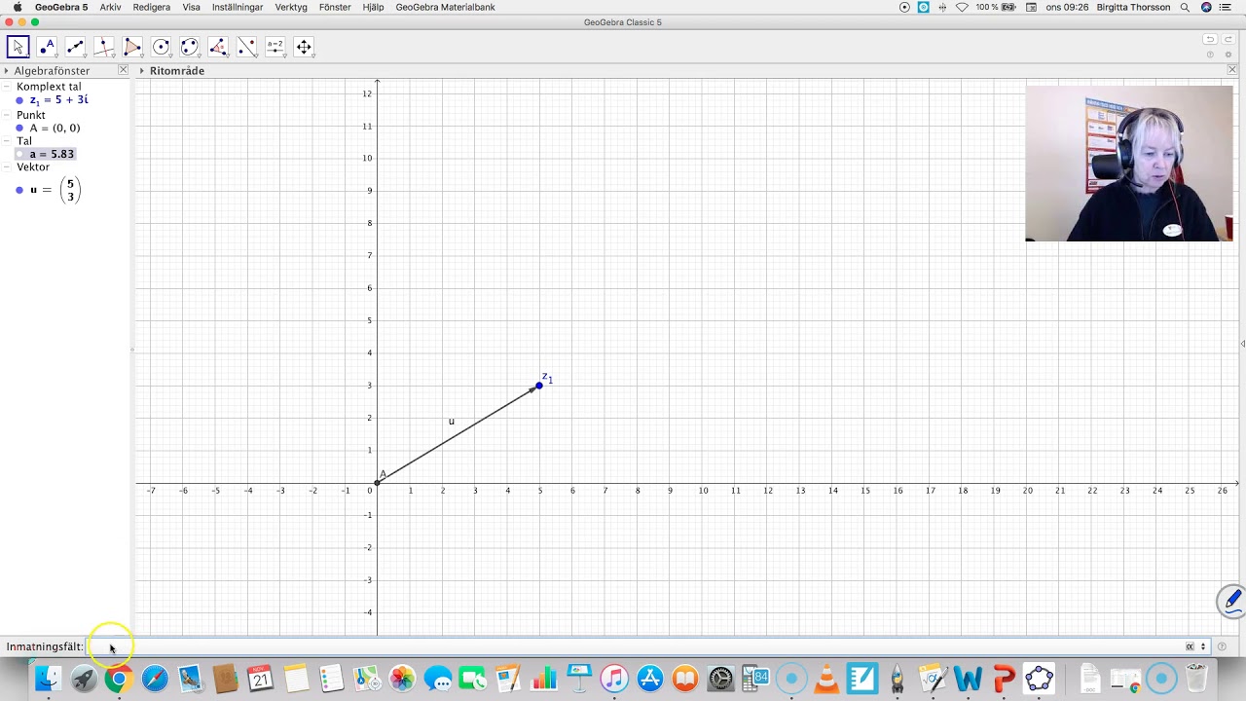The image size is (1246, 701).
Task: Open the Fönster menu
Action: click(335, 7)
